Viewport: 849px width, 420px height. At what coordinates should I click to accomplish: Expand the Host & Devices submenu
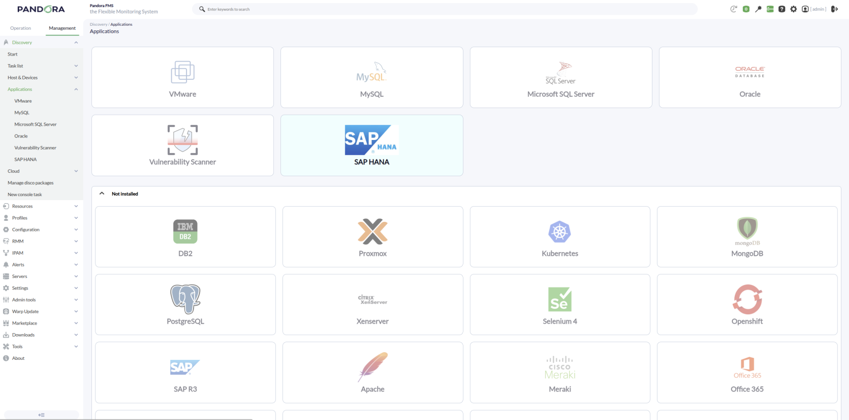coord(76,78)
